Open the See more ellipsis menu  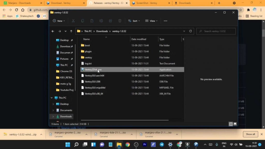tap(166, 21)
